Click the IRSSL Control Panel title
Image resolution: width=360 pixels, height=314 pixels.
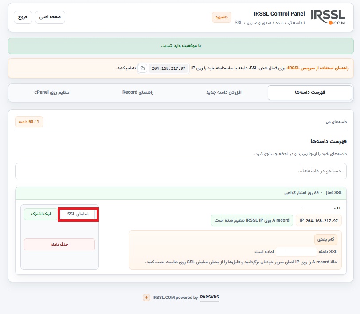[279, 14]
